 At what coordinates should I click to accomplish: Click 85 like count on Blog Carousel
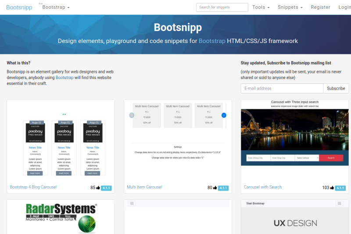click(93, 187)
